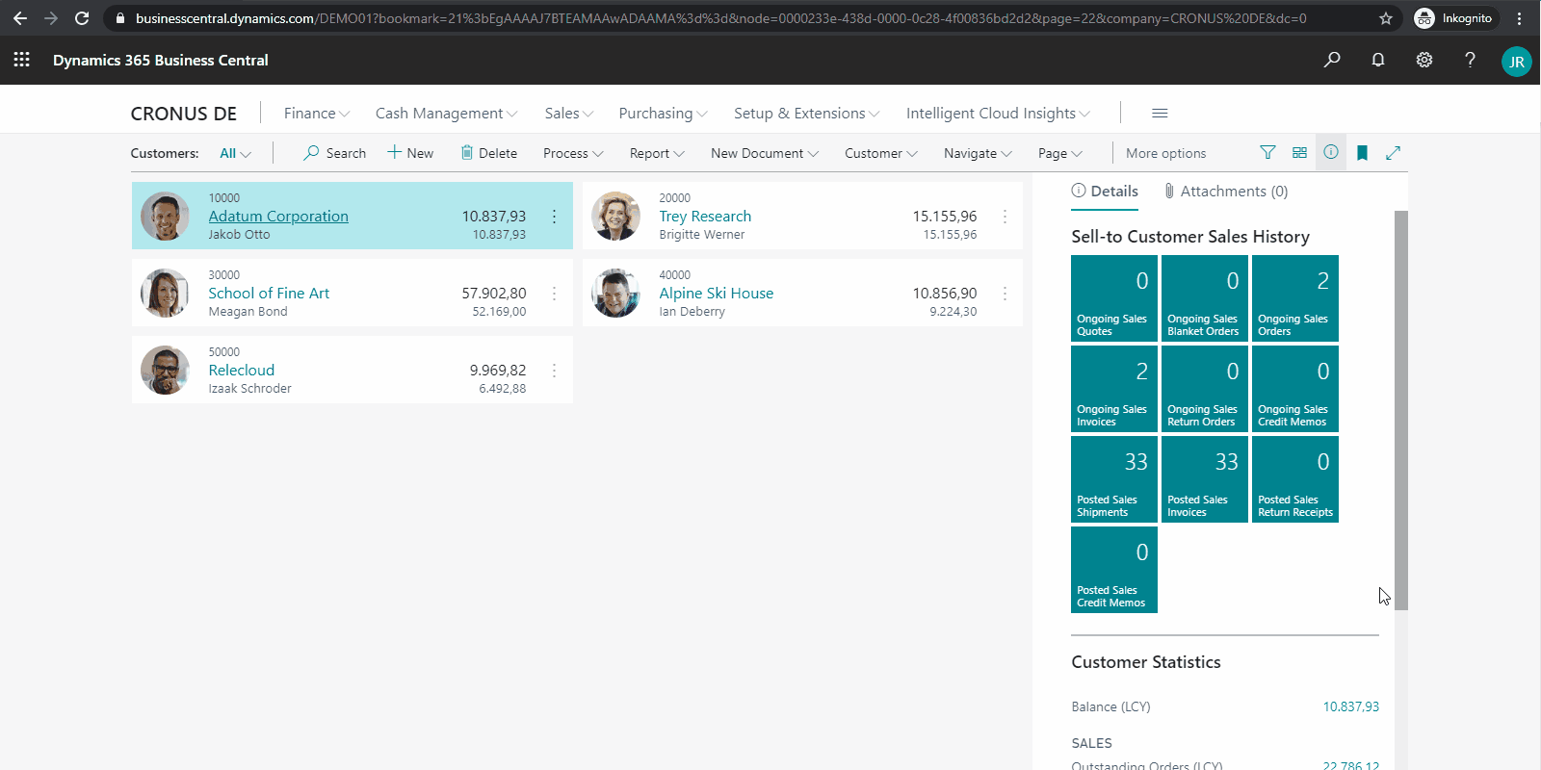1541x770 pixels.
Task: Open the Report action menu
Action: click(657, 153)
